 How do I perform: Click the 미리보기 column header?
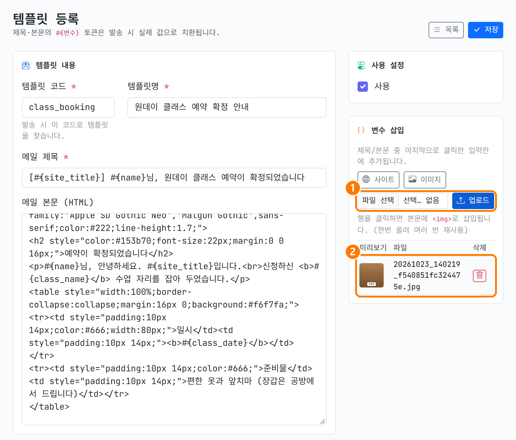(x=373, y=248)
